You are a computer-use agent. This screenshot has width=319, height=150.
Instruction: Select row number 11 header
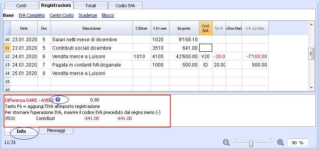[7, 48]
